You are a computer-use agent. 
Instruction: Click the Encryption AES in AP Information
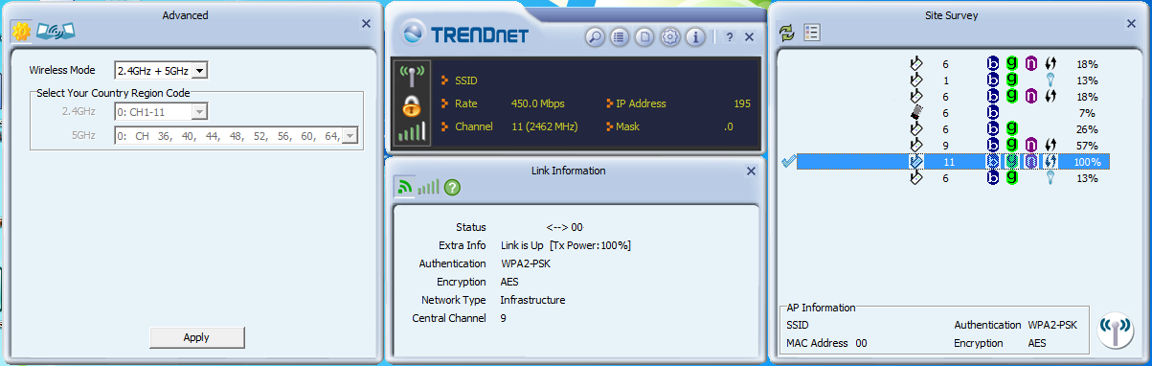1000,343
